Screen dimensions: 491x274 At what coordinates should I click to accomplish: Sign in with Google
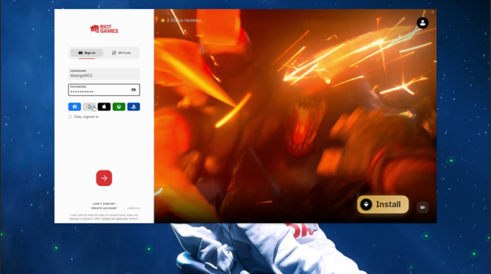coord(89,107)
